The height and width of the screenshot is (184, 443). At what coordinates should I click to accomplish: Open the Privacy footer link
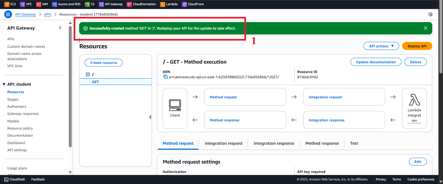tap(381, 179)
